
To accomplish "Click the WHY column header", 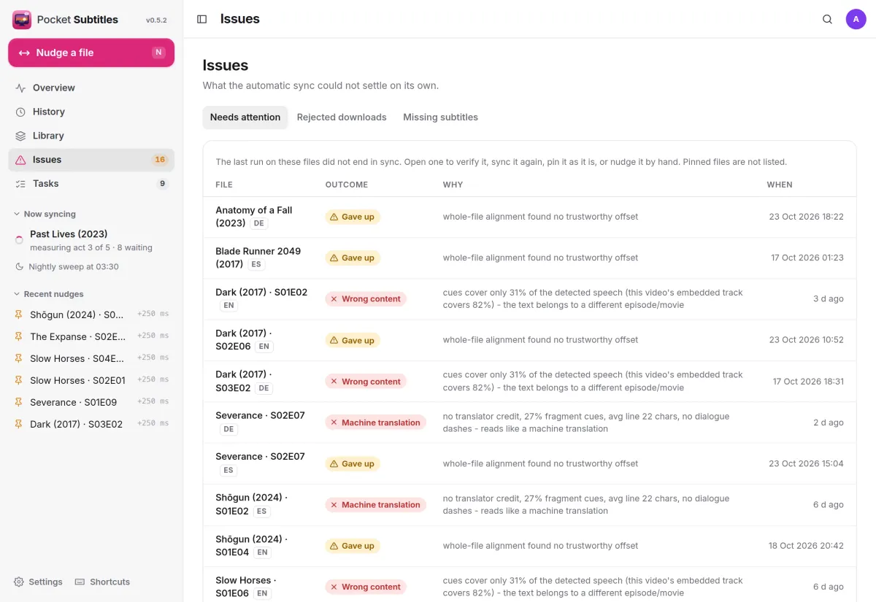I will [453, 185].
